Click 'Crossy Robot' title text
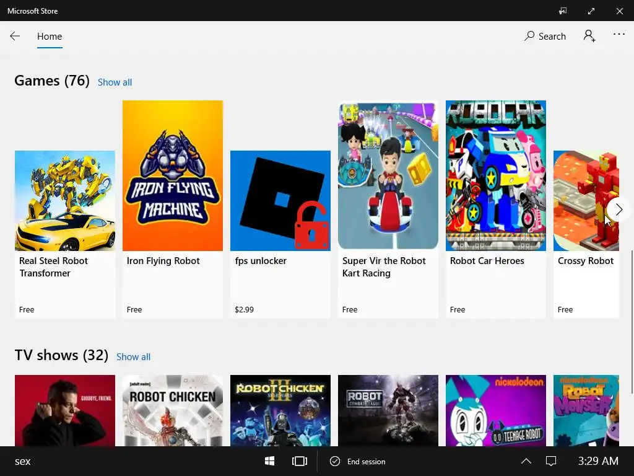This screenshot has width=634, height=476. pyautogui.click(x=586, y=261)
